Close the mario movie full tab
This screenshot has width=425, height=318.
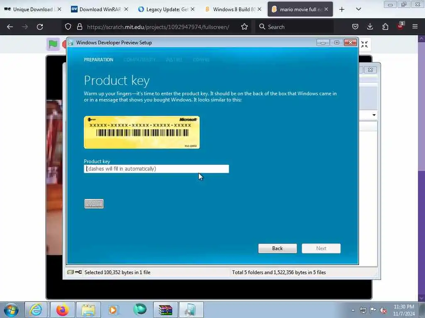(x=326, y=9)
